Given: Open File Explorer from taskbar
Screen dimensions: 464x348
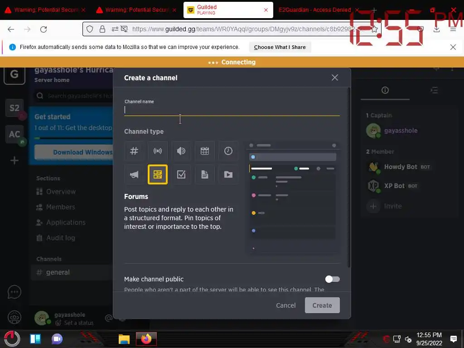Looking at the screenshot, I should click(x=124, y=339).
